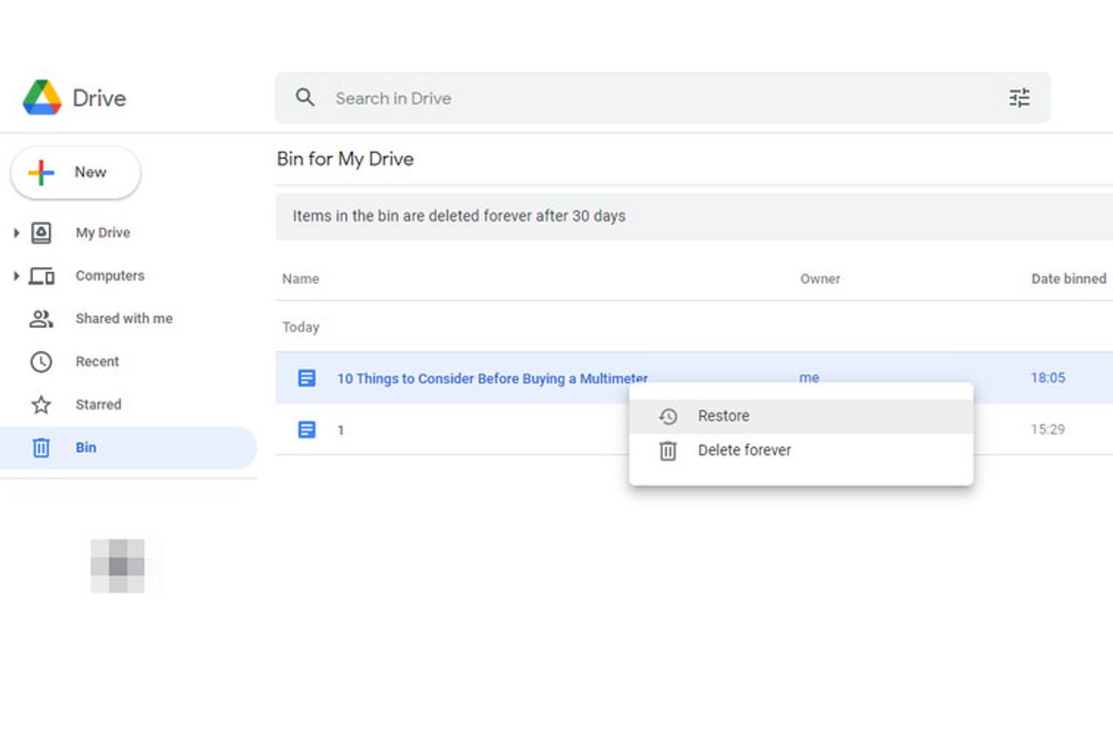Select the file named '1'

tap(341, 430)
